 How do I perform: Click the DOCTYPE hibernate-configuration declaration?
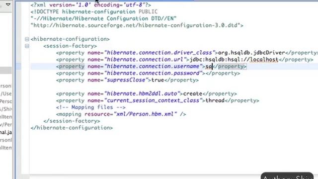[94, 12]
